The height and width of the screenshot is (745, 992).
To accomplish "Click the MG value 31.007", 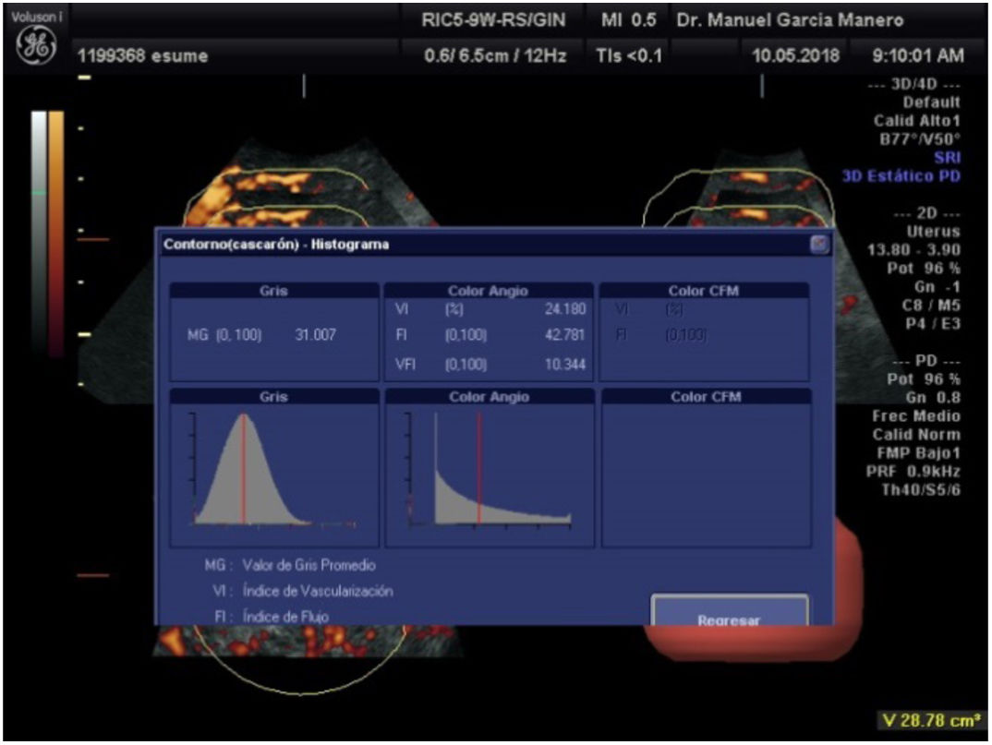I will point(316,336).
